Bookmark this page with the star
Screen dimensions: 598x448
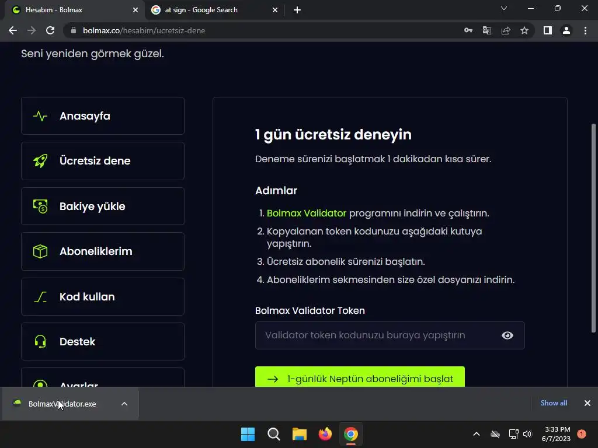(x=524, y=30)
